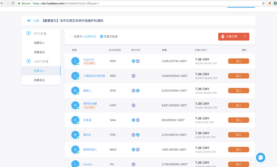Click bank card payment icon for 小强收货出货秒接
277x167 pixels.
point(134,76)
